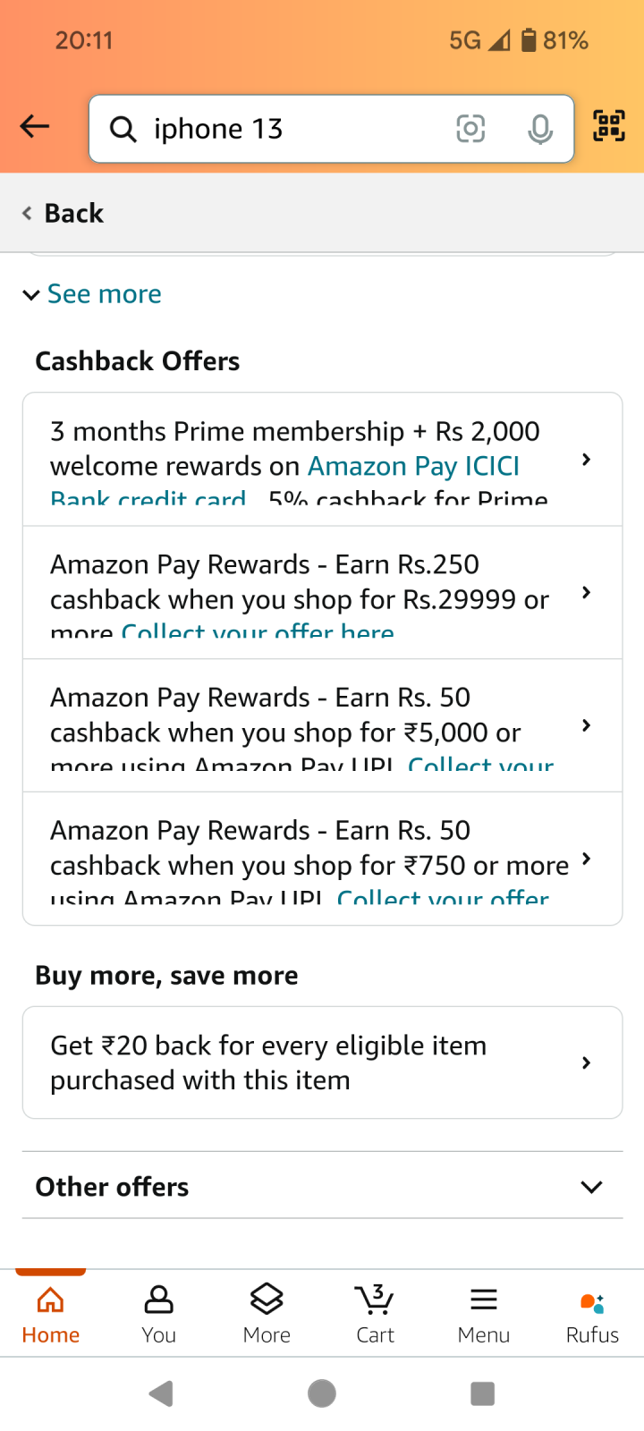Go Back to the product page
This screenshot has height=1431, width=644.
point(64,213)
